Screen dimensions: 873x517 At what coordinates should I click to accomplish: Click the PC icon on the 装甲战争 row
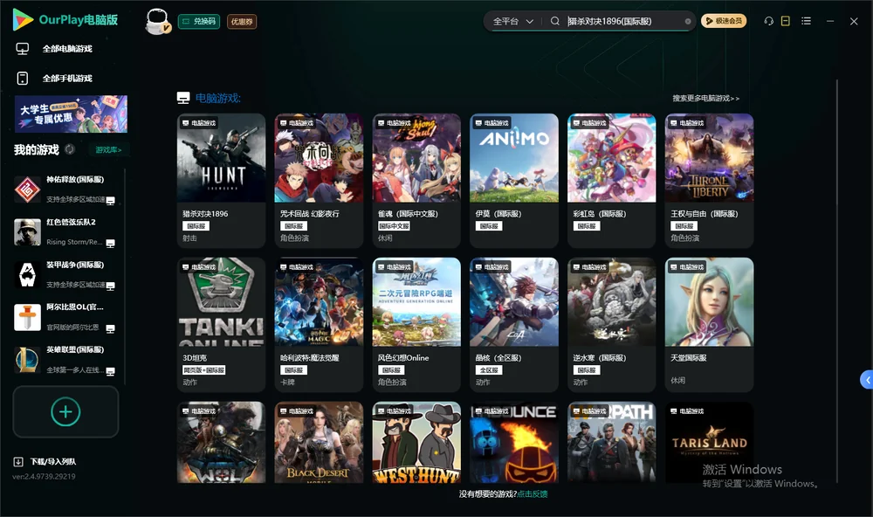click(110, 286)
